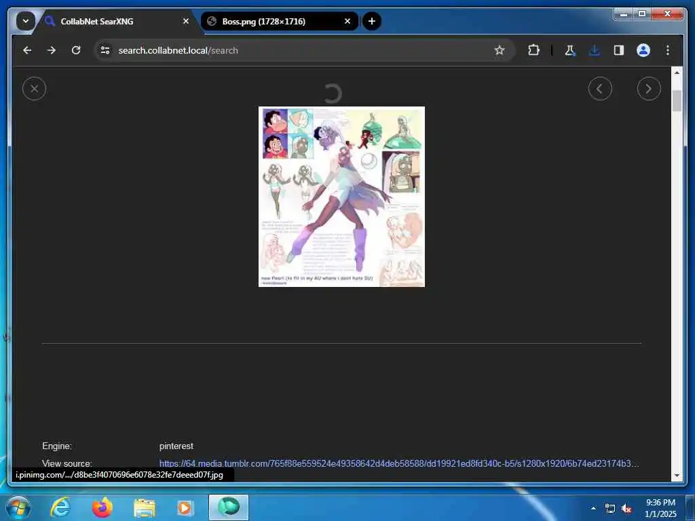Close the CollabNet SearXNG tab
The height and width of the screenshot is (521, 695).
[186, 21]
